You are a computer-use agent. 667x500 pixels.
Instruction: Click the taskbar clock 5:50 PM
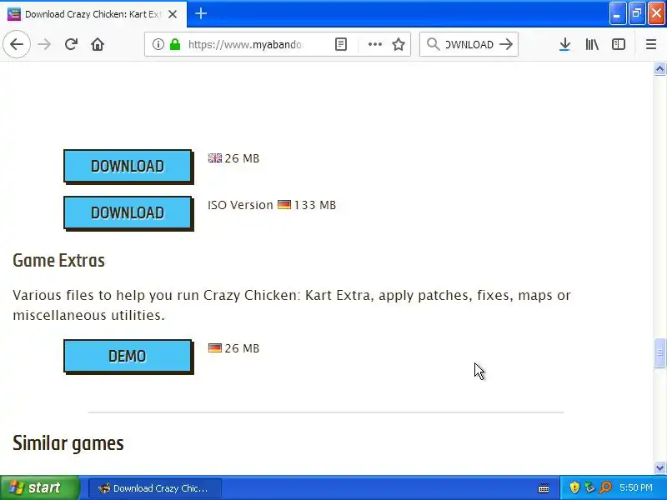pos(636,487)
